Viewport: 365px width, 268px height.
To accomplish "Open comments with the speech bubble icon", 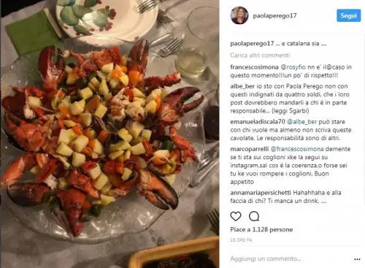I will point(254,216).
